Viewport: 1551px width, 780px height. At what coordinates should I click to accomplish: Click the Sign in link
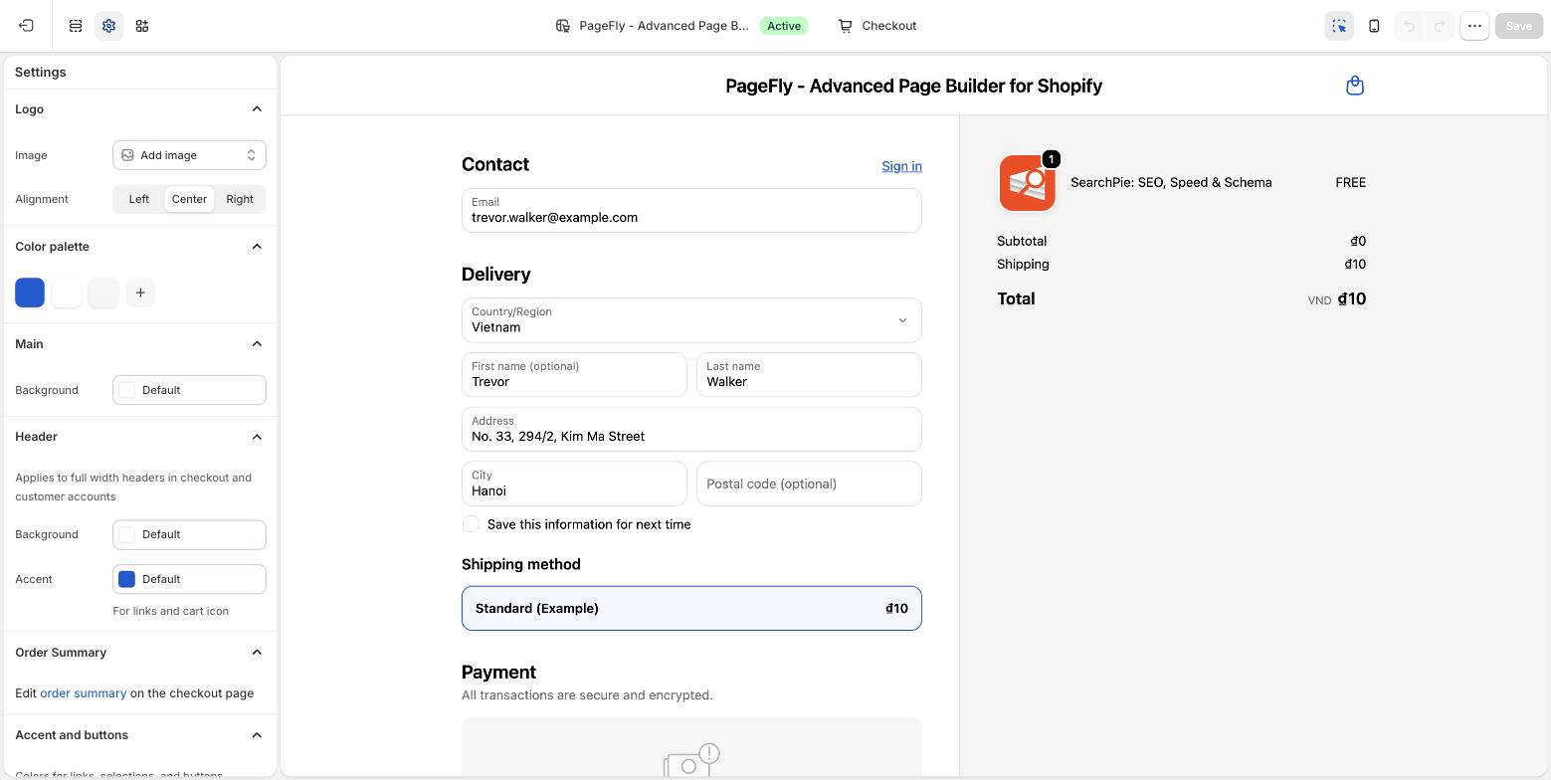point(901,166)
